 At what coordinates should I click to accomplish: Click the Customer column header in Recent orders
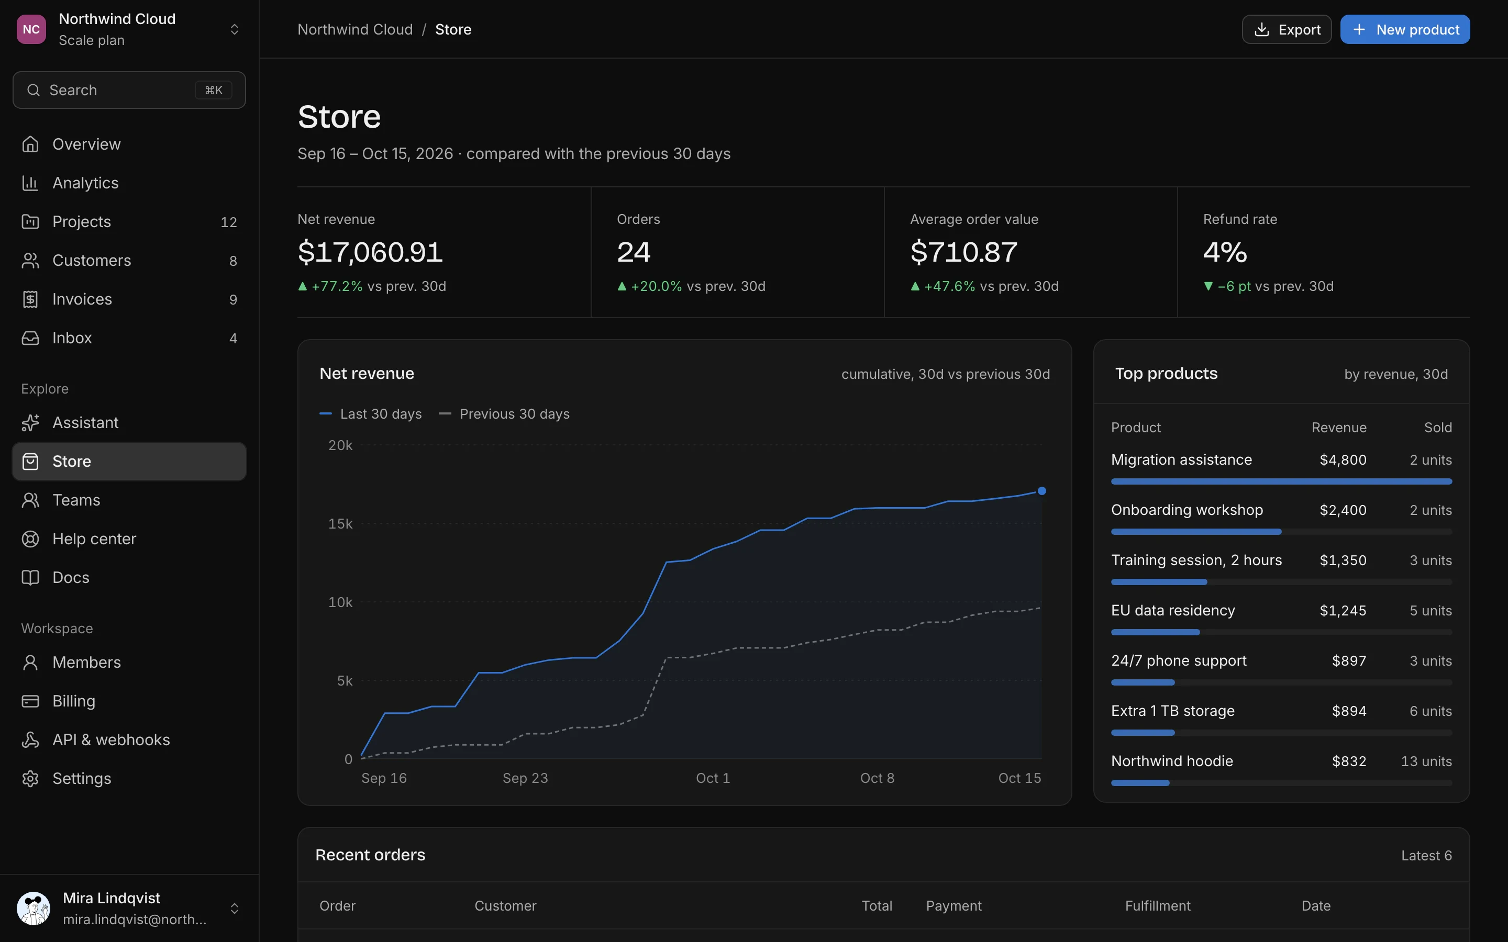tap(505, 906)
